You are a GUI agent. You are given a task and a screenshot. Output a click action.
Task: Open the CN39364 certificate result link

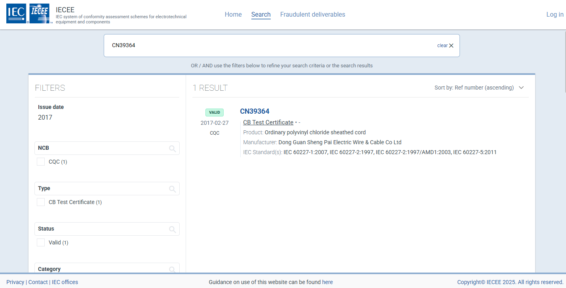(x=255, y=111)
